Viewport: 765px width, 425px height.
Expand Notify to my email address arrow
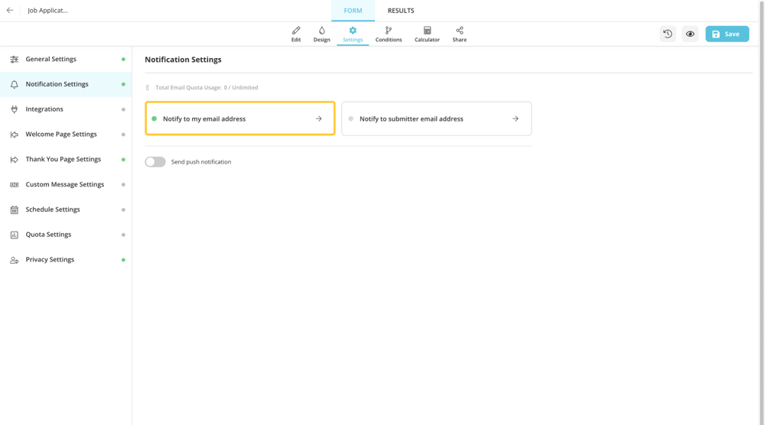tap(319, 119)
